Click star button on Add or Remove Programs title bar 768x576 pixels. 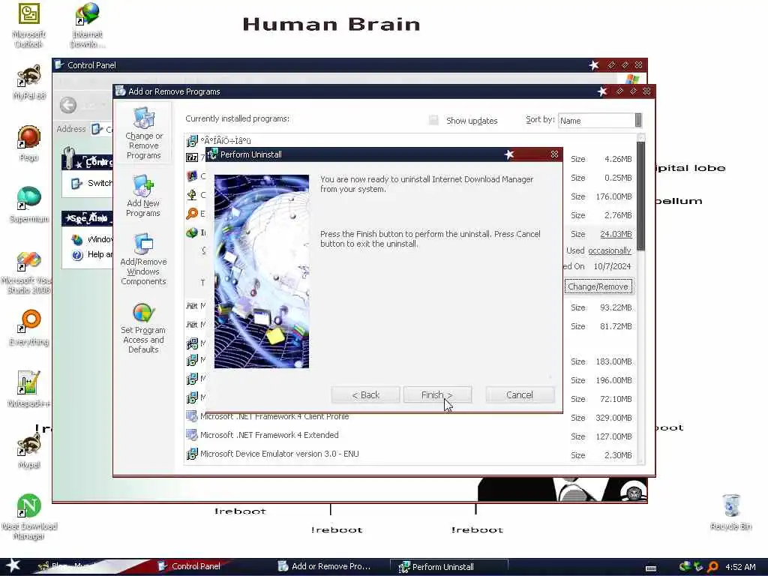602,91
